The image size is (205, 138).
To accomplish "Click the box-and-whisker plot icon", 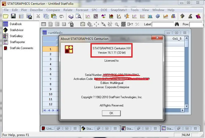I will [104, 16].
